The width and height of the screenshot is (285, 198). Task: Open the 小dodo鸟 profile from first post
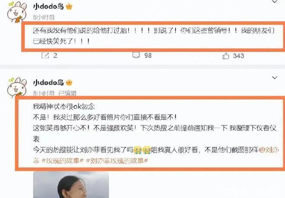coord(48,6)
